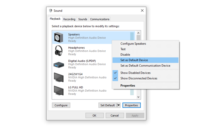Image resolution: width=205 pixels, height=133 pixels.
Task: Click the device list scroll up arrow
Action: point(138,33)
